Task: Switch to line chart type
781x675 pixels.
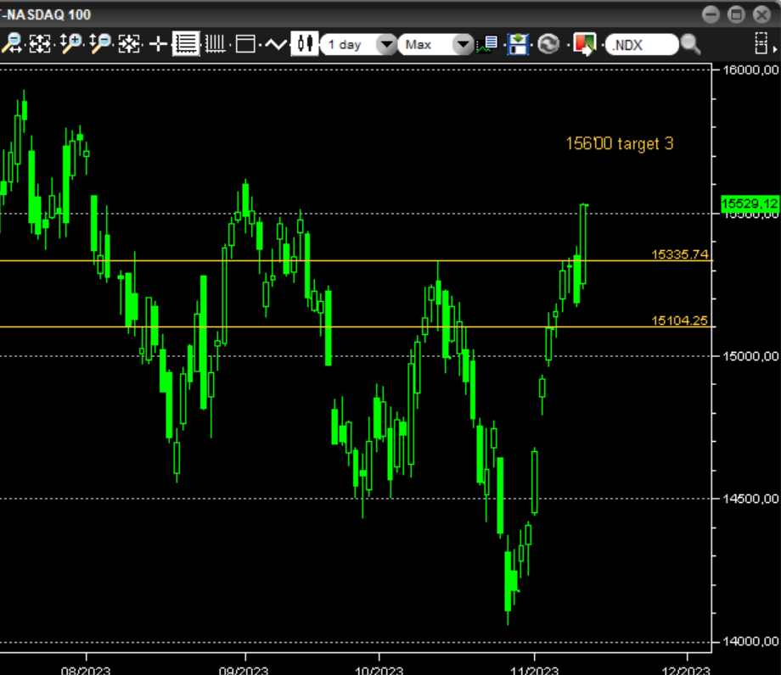Action: tap(275, 44)
